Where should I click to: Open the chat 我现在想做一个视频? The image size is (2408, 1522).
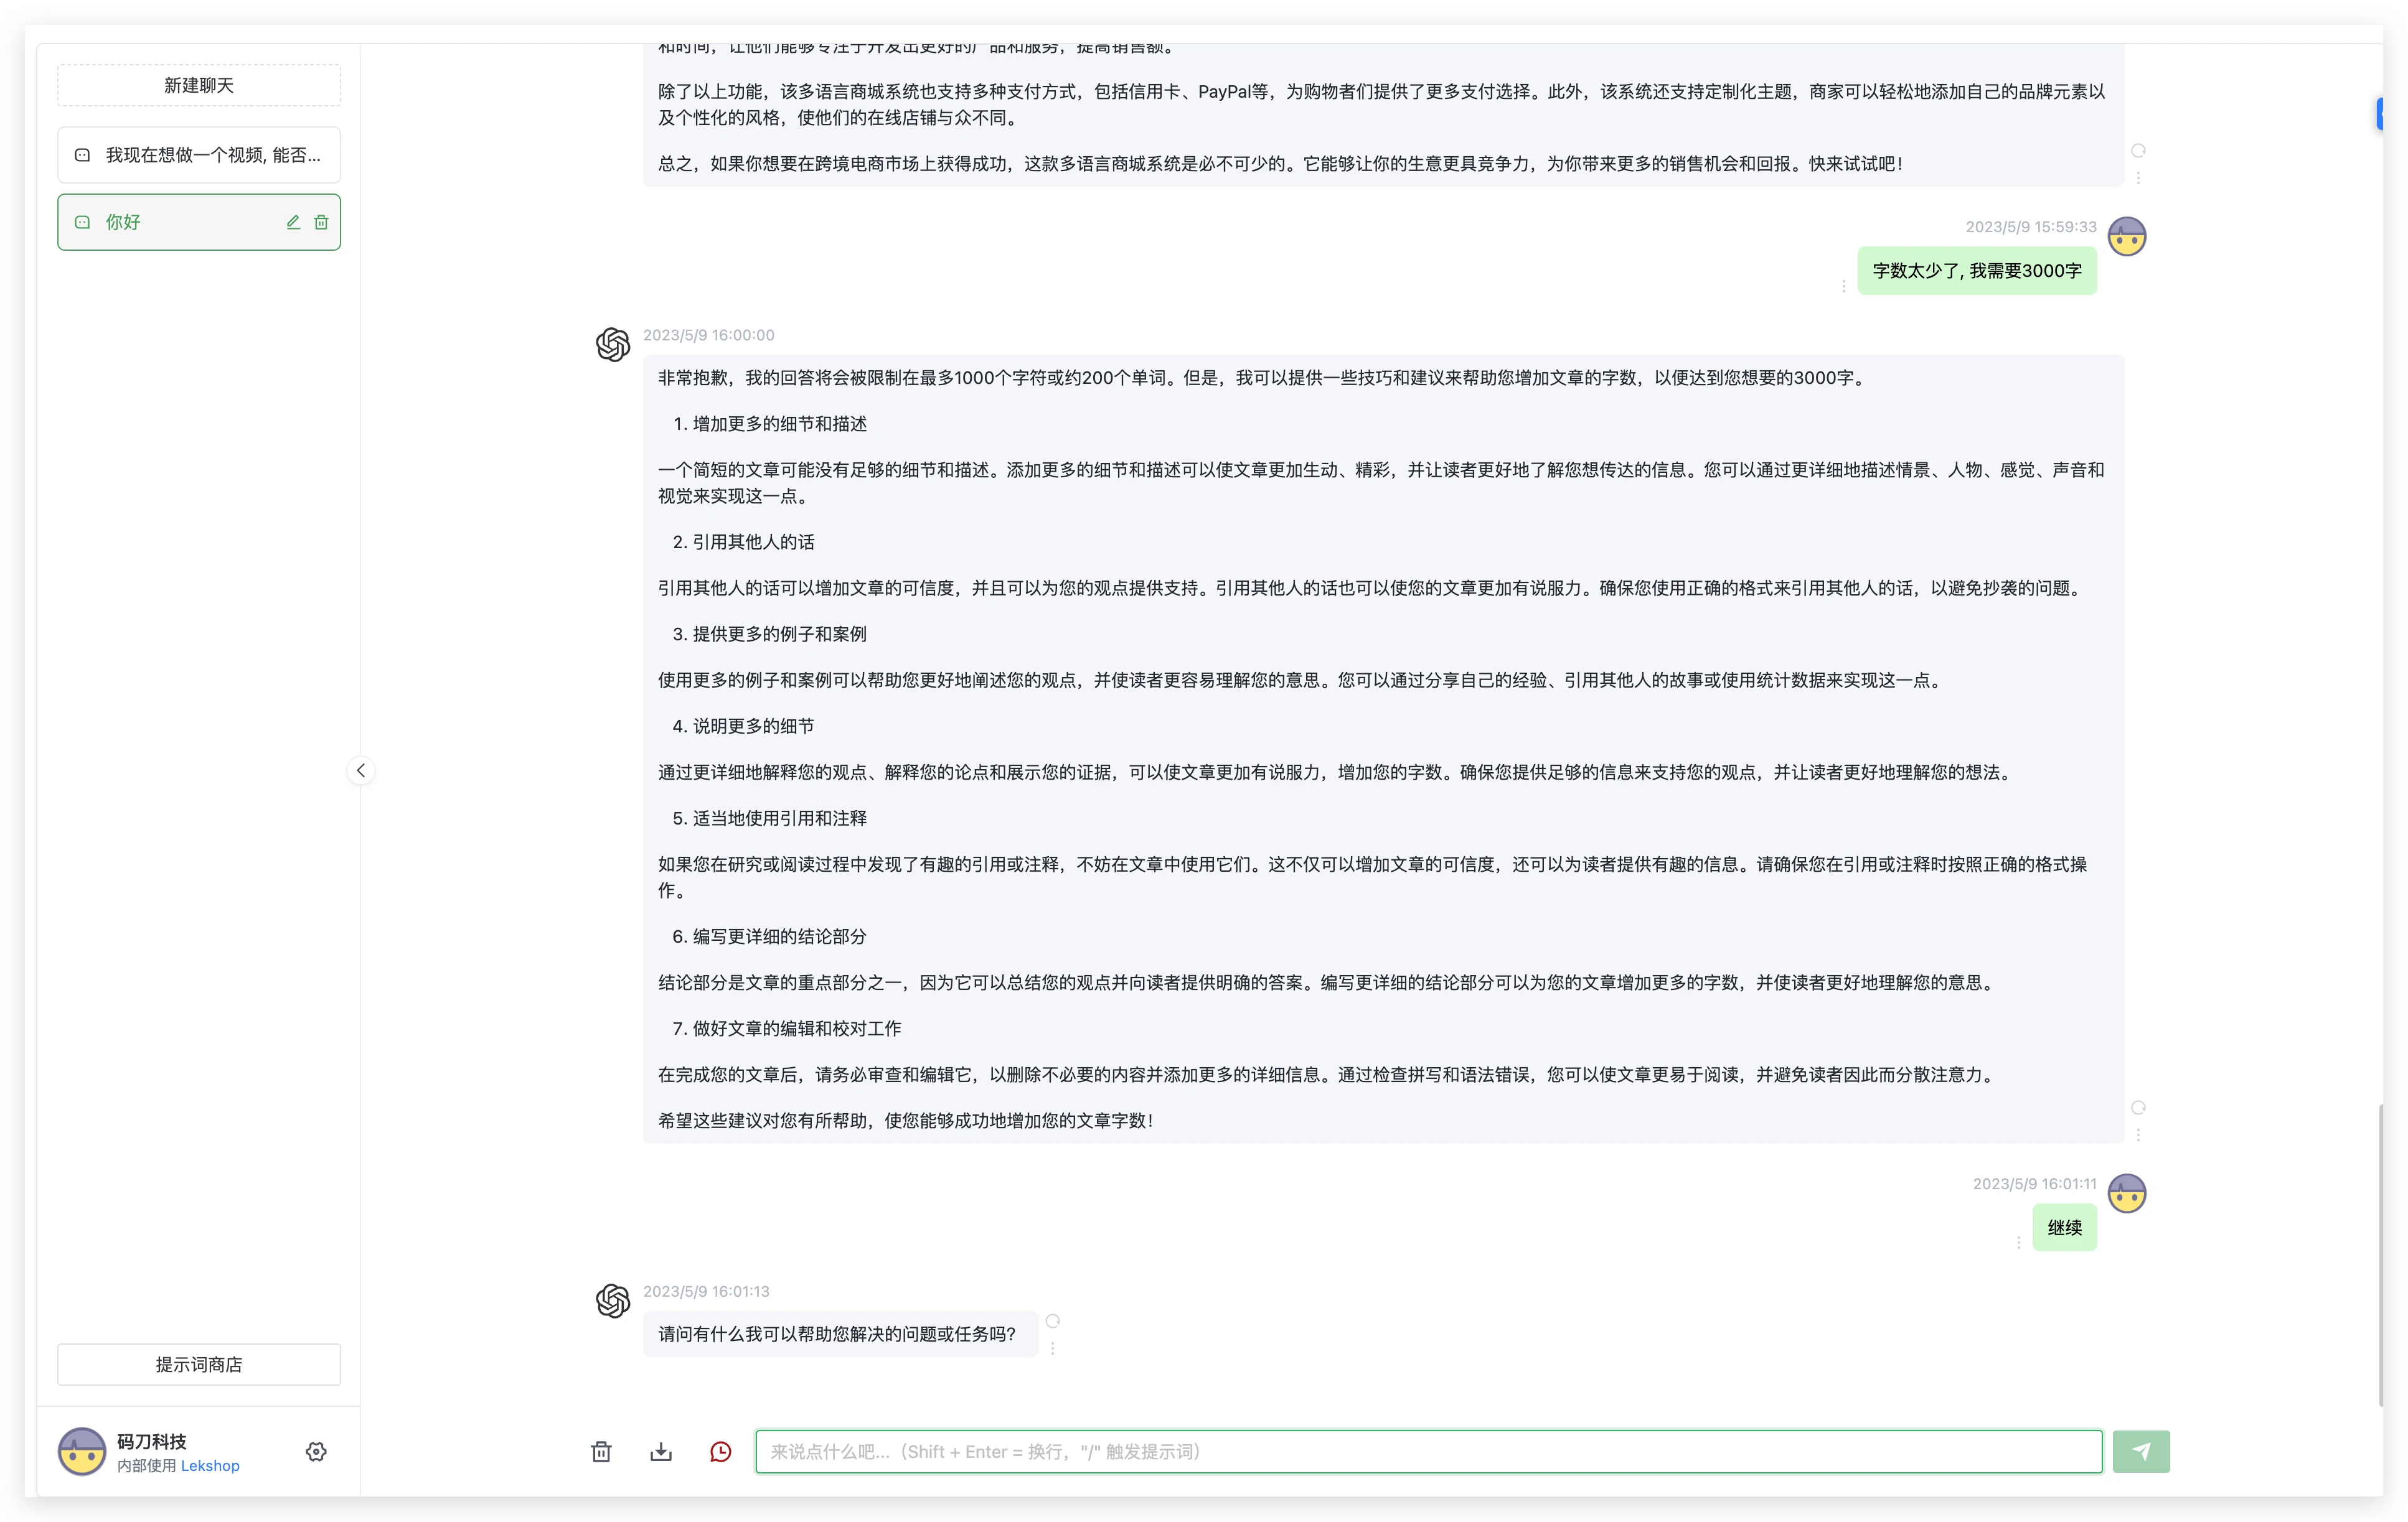coord(199,155)
